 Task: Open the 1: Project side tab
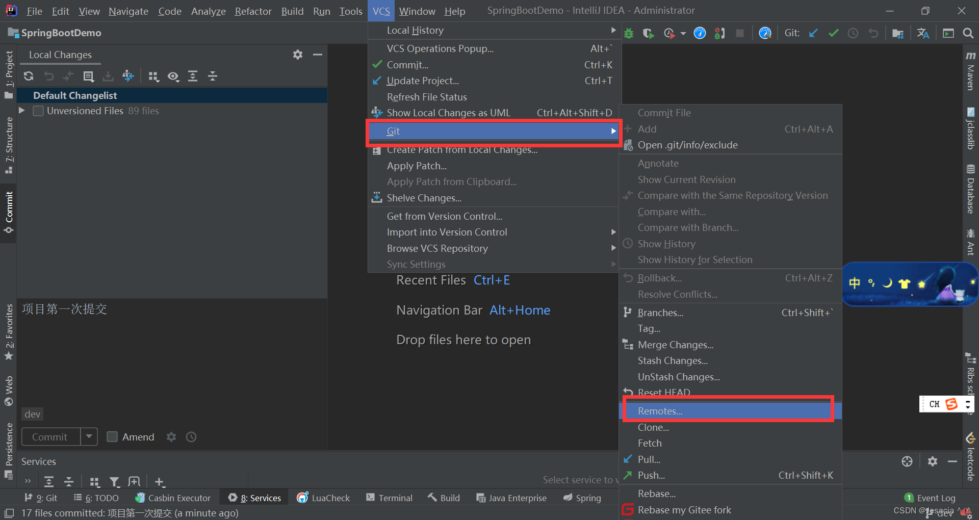(x=9, y=74)
